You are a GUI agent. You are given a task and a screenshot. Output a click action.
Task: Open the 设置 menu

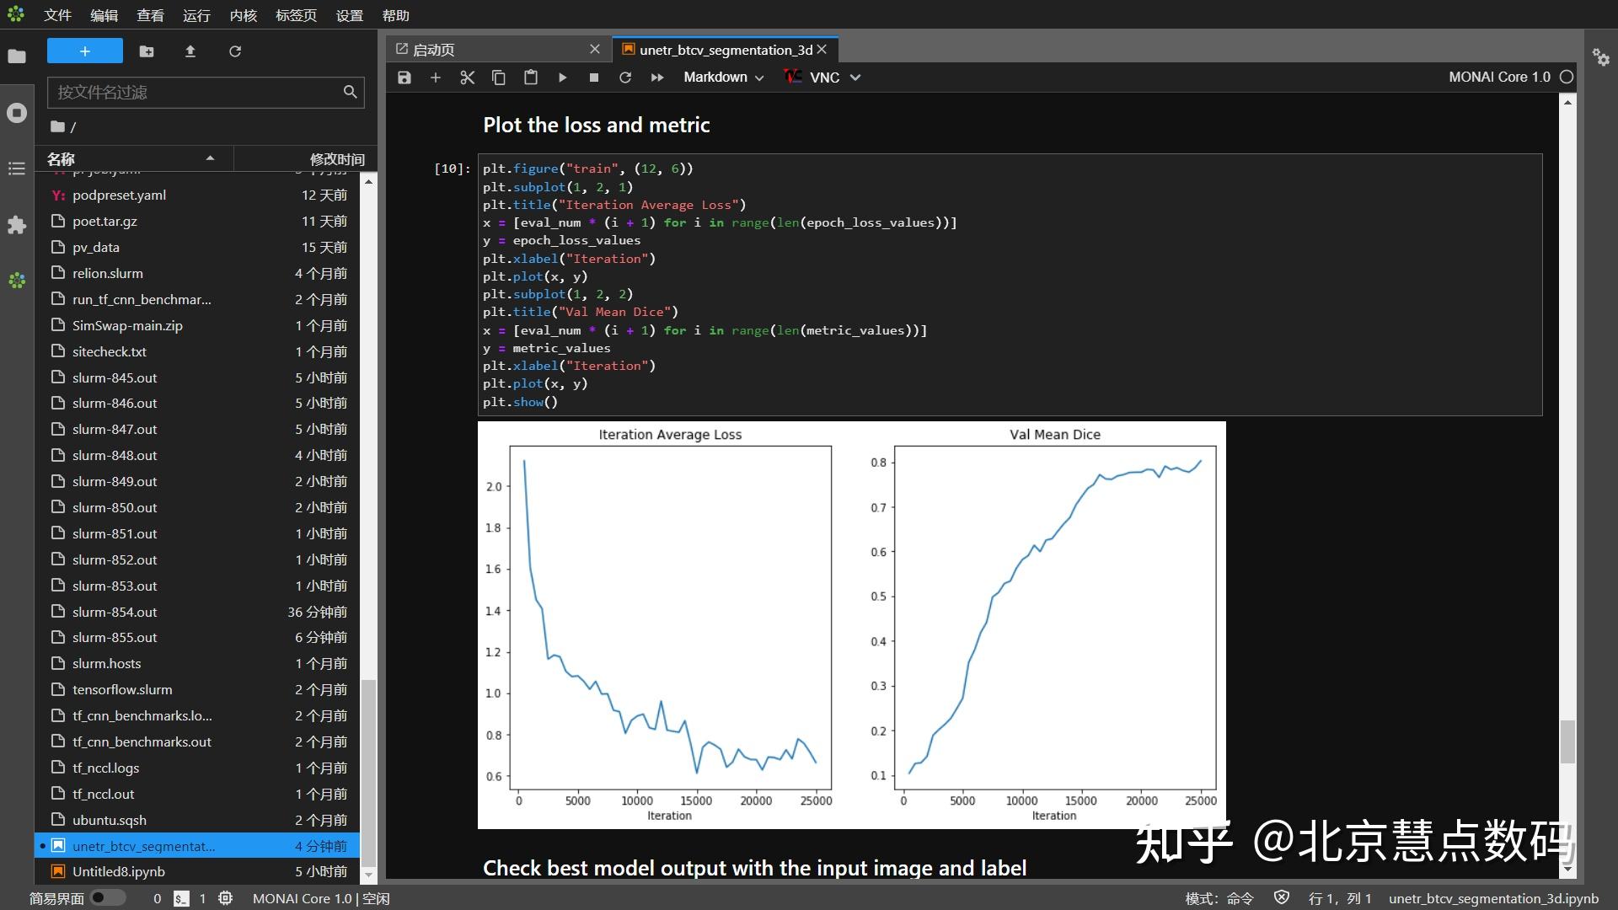click(350, 15)
